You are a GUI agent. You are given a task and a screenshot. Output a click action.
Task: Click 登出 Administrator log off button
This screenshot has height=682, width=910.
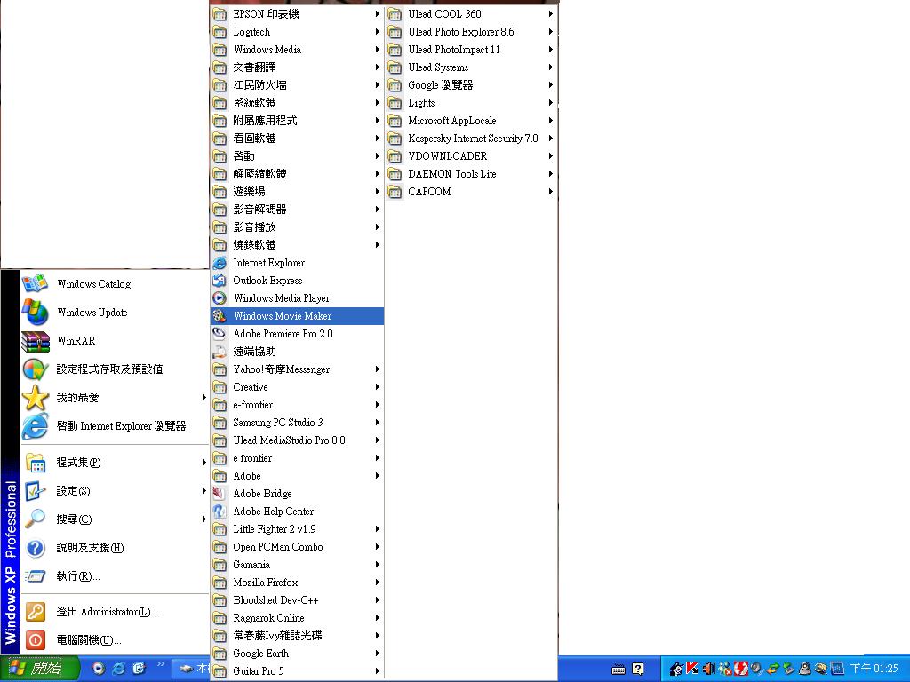pos(107,612)
